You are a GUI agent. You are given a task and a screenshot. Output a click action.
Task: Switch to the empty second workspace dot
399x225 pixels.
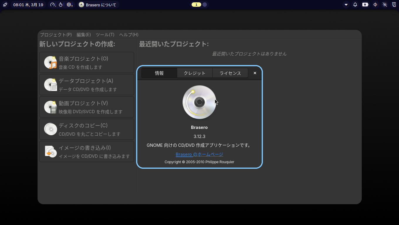coord(205,5)
